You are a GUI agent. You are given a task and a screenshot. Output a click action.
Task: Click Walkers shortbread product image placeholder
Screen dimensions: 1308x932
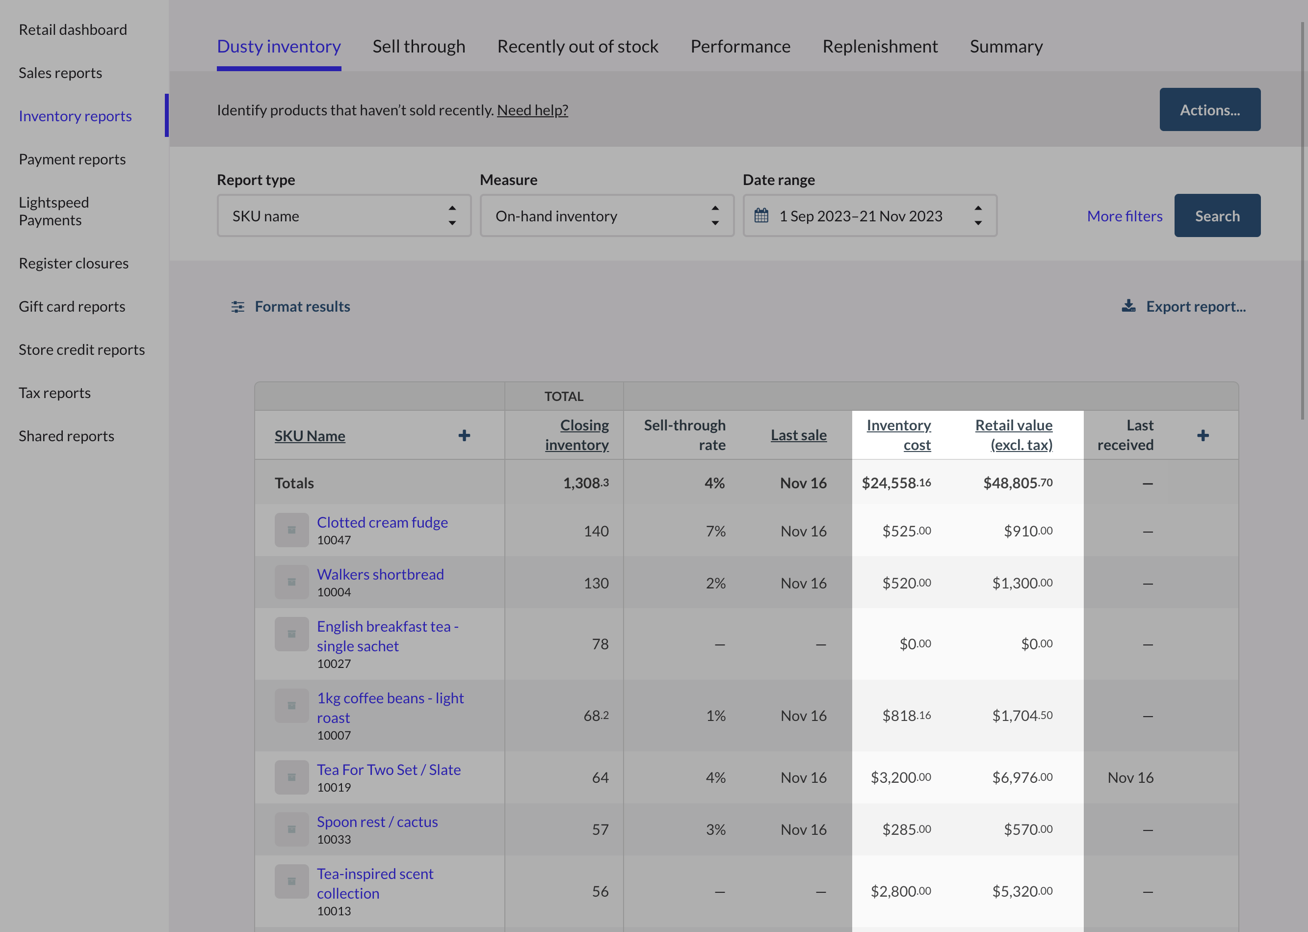291,582
